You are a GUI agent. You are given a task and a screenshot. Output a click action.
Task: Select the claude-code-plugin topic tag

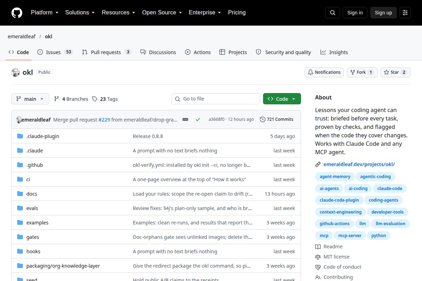[339, 200]
